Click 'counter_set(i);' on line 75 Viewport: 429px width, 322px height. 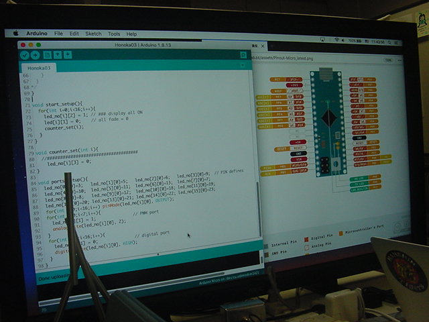click(64, 128)
